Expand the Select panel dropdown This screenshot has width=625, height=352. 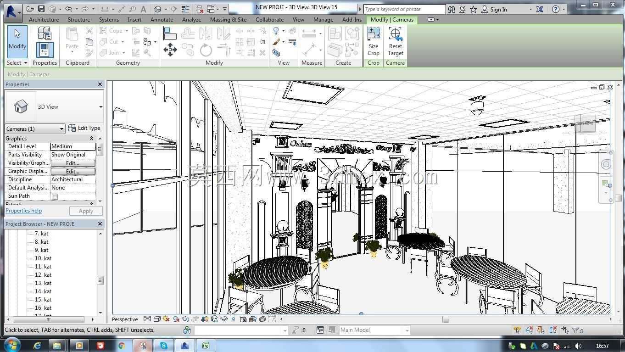coord(17,63)
